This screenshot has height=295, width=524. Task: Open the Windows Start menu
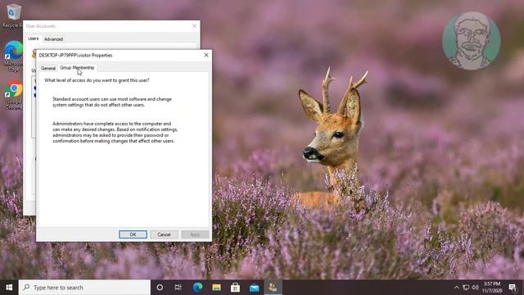pos(9,288)
